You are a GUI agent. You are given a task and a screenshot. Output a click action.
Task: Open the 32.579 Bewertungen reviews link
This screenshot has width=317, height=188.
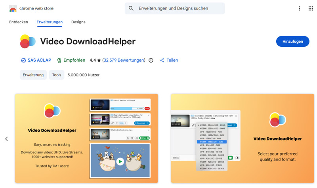124,60
